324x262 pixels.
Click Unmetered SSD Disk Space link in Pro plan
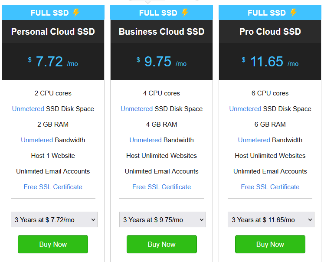(245, 109)
